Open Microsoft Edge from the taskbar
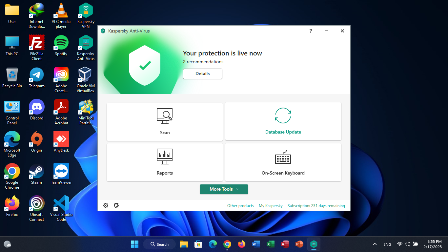Viewport: 448px width, 252px height. pos(213,244)
